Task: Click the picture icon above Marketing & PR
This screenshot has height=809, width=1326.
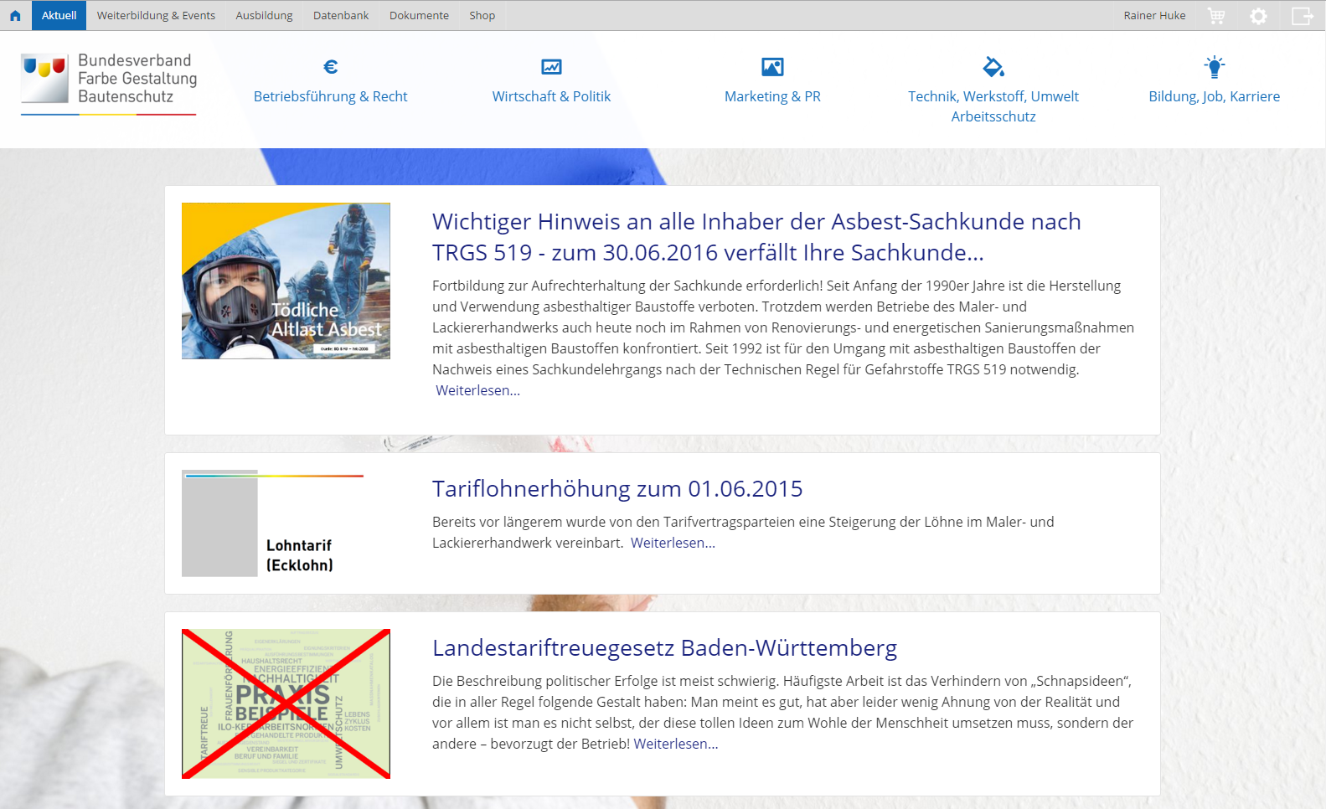Action: point(772,67)
